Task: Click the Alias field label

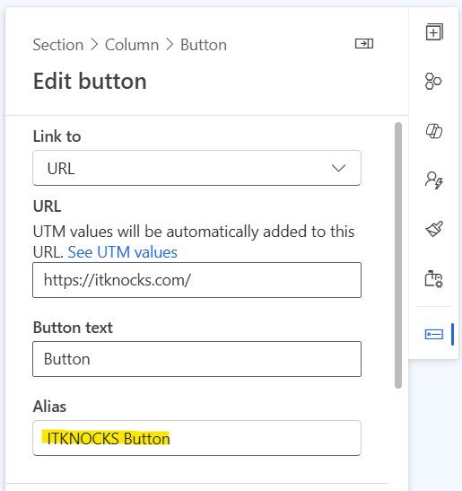Action: point(49,407)
